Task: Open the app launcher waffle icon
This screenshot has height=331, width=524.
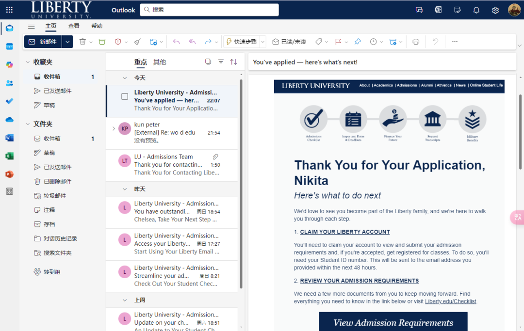Action: coord(9,10)
